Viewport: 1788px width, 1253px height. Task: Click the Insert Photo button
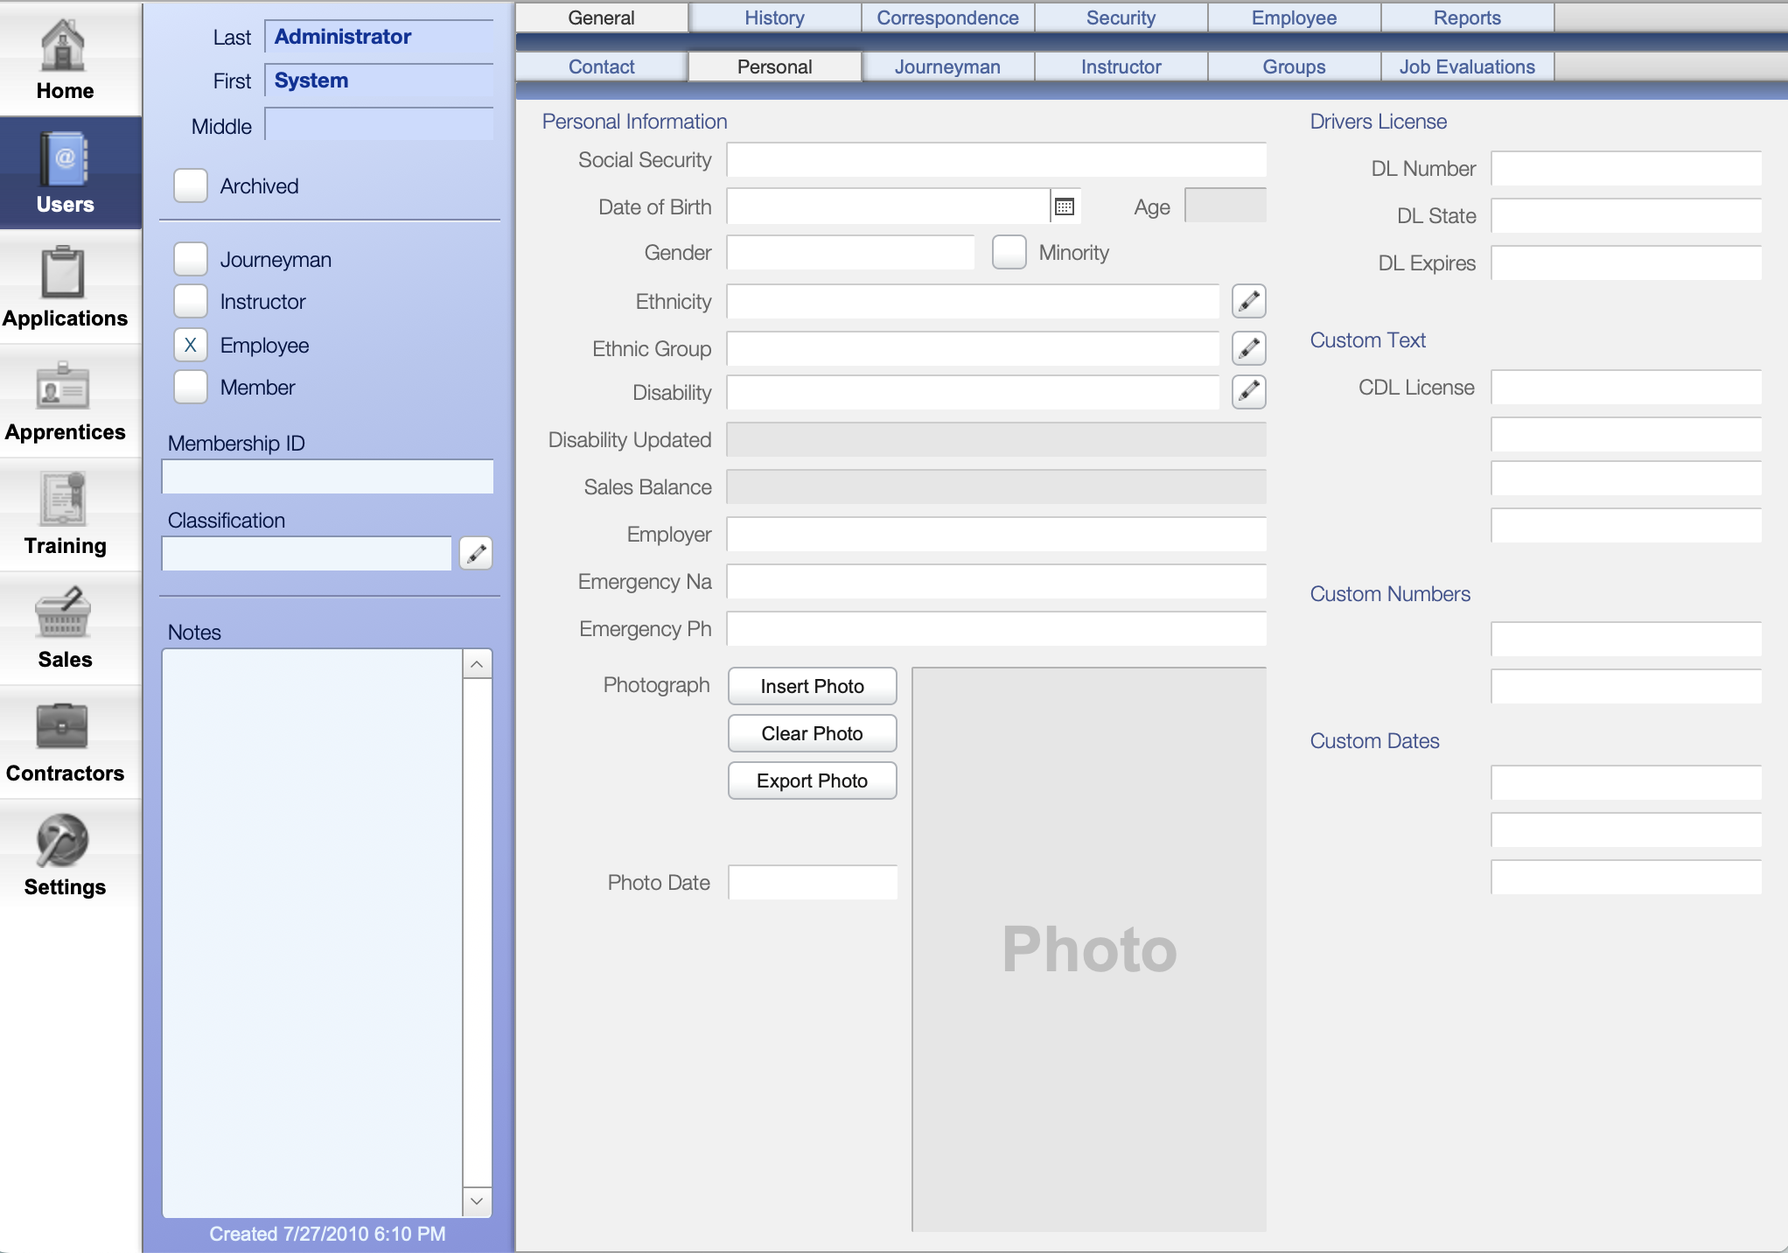coord(813,686)
